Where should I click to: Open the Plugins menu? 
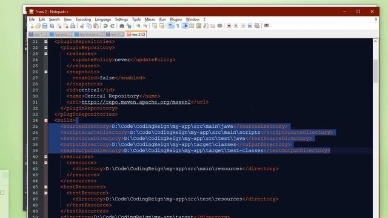(176, 19)
